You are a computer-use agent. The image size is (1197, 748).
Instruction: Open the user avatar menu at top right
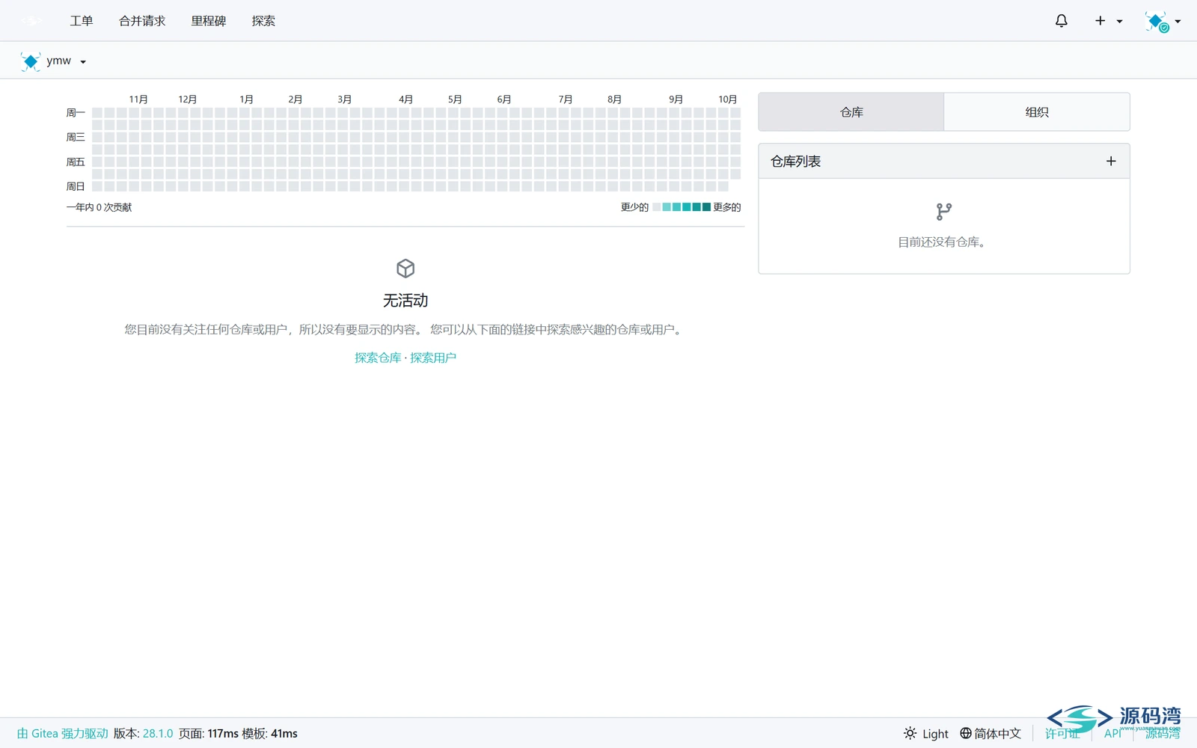point(1163,22)
